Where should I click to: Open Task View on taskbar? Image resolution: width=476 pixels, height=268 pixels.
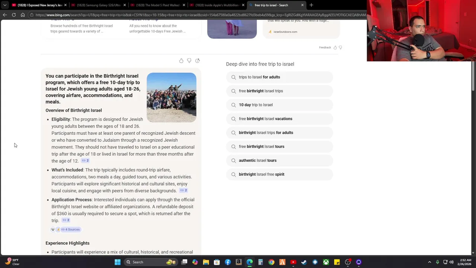[184, 262]
